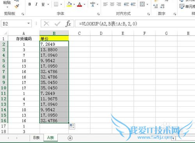Viewport: 195px width, 143px height.
Task: Increase decimal places
Action: pos(156,6)
